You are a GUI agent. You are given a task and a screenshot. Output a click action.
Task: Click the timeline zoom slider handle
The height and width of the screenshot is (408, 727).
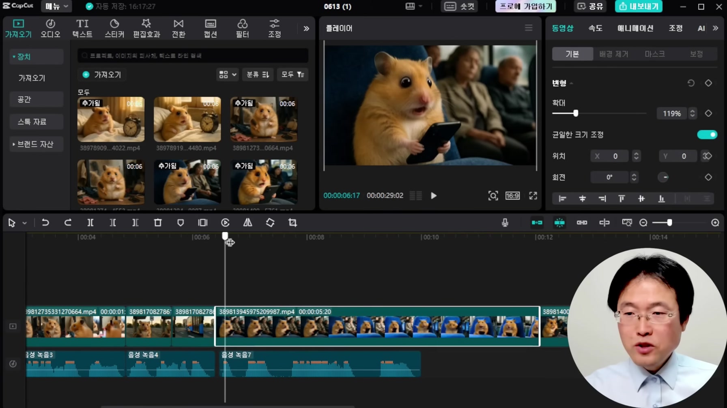tap(669, 222)
